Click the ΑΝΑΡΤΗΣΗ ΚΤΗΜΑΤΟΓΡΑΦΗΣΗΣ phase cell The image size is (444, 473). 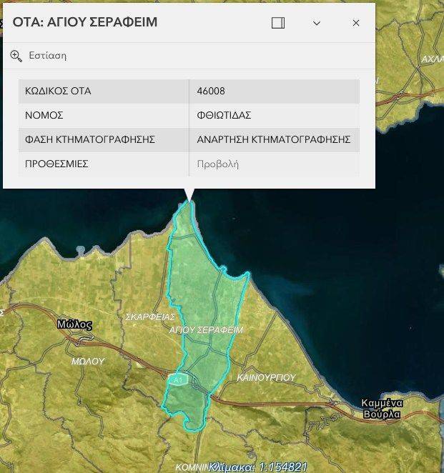click(273, 139)
